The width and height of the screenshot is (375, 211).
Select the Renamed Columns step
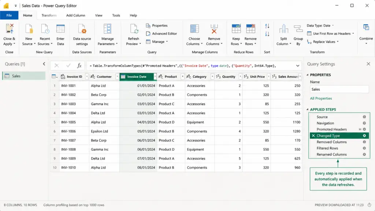(x=331, y=154)
